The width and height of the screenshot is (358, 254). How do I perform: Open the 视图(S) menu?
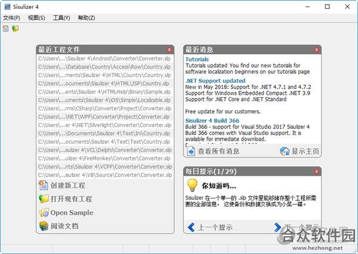36,18
